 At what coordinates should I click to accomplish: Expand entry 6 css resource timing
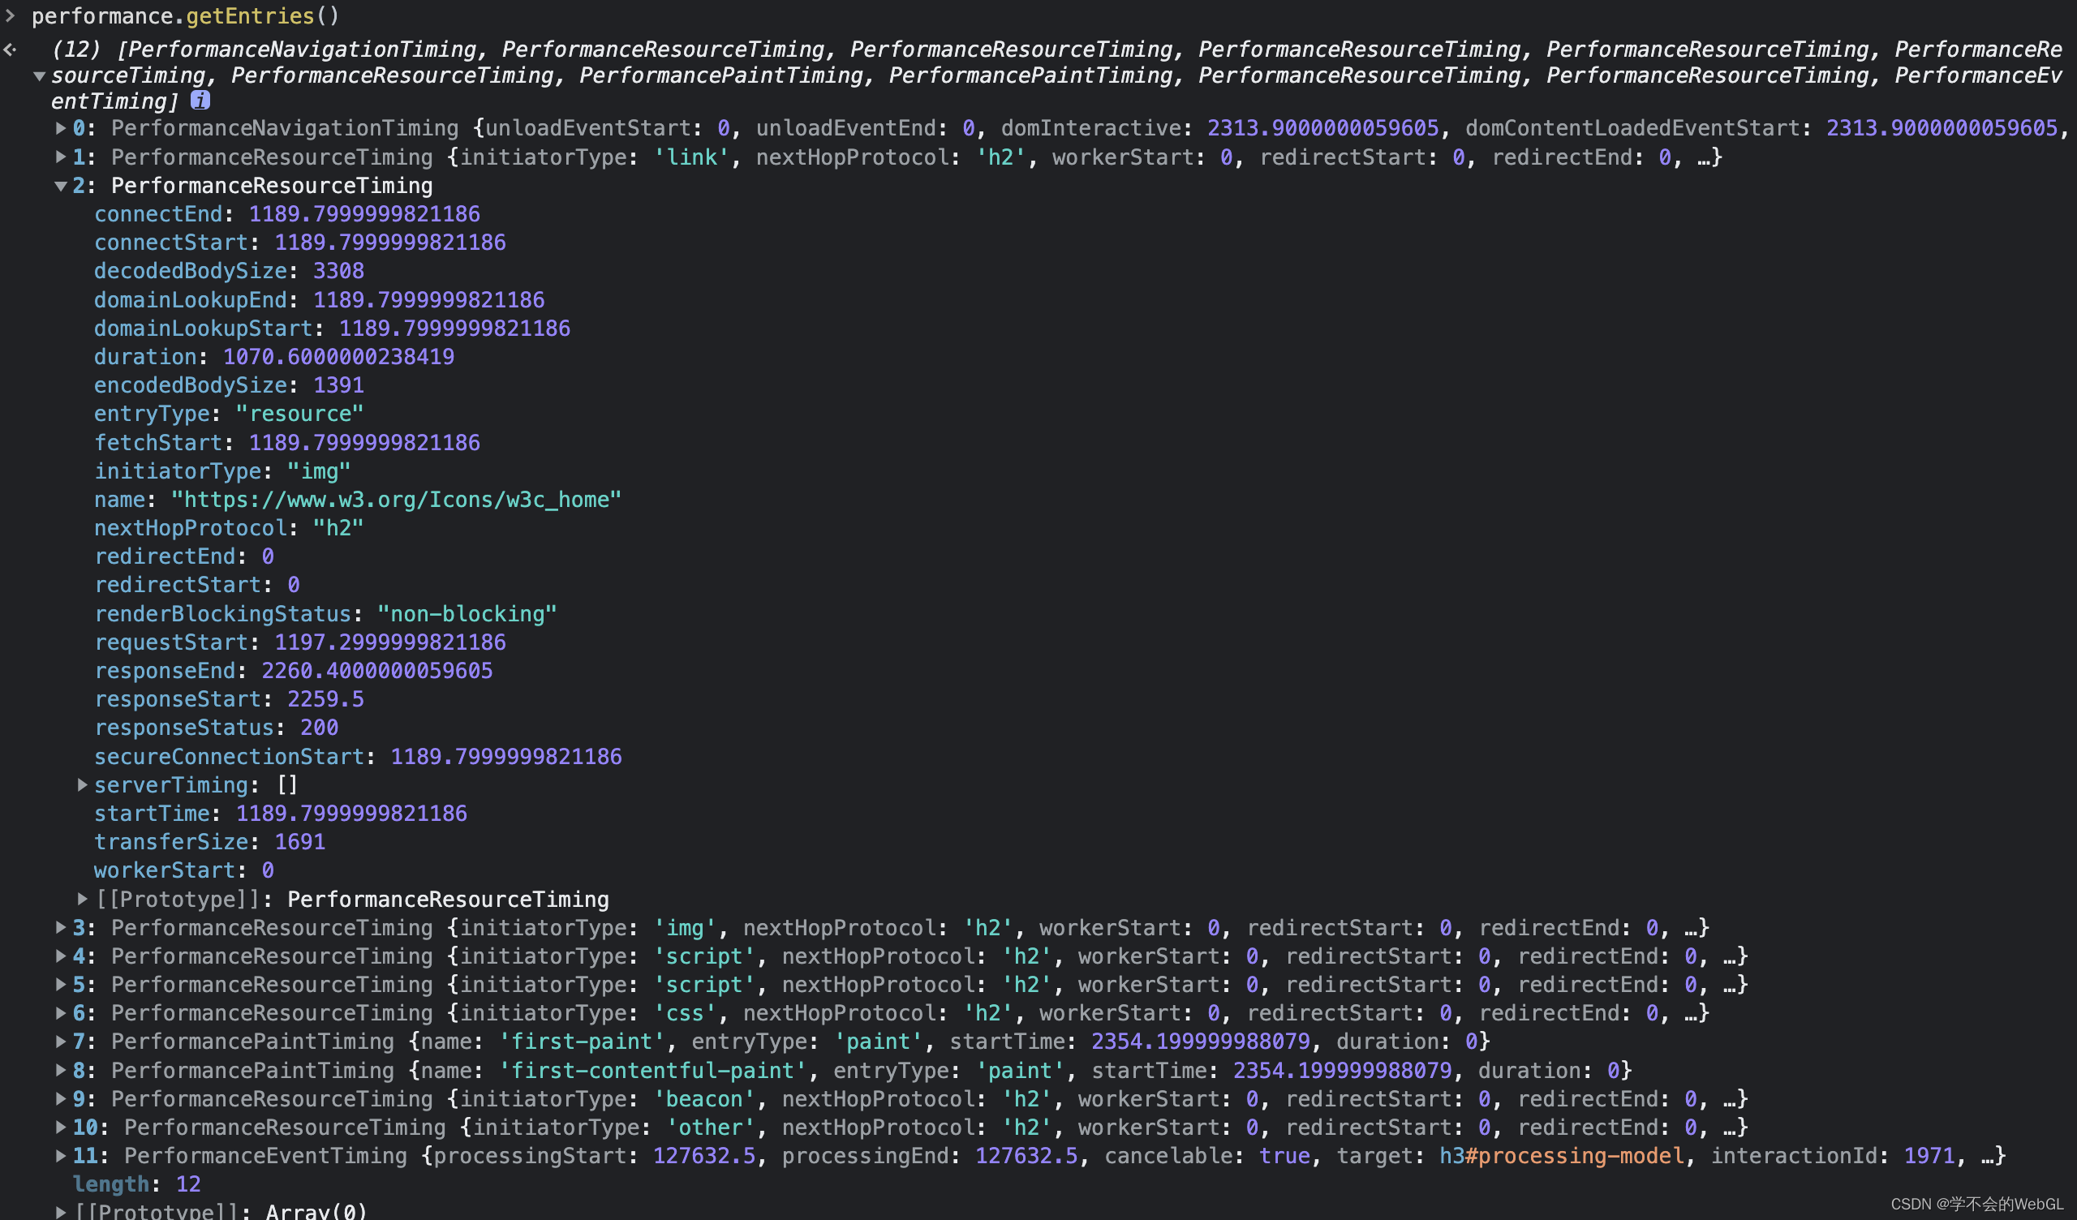(61, 1013)
